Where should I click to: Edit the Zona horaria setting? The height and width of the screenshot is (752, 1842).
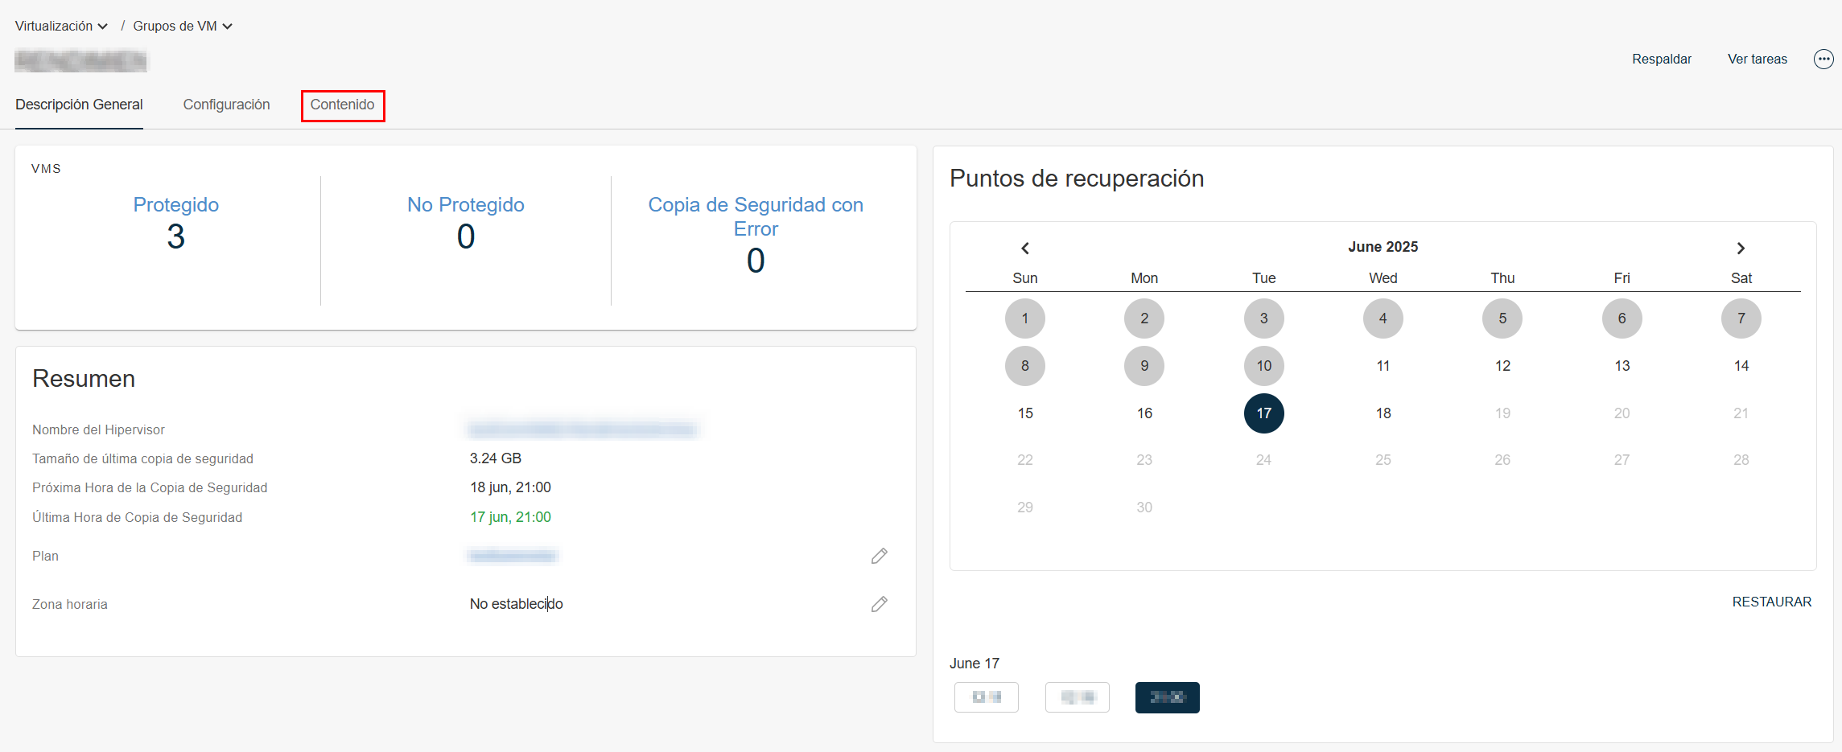click(x=879, y=604)
